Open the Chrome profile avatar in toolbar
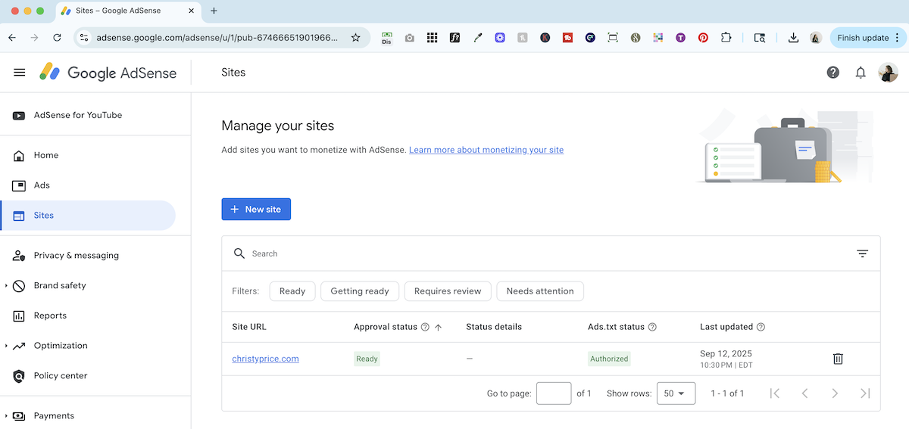The height and width of the screenshot is (429, 909). click(x=816, y=37)
